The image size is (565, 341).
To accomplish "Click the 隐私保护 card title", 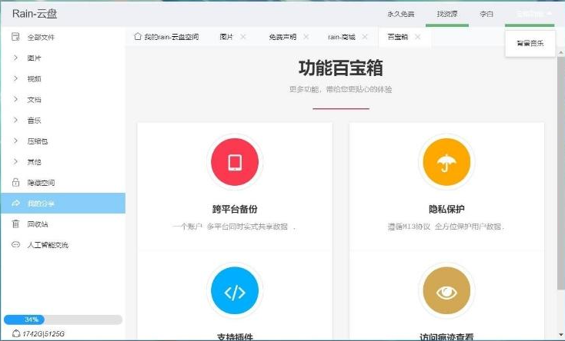I will click(446, 209).
